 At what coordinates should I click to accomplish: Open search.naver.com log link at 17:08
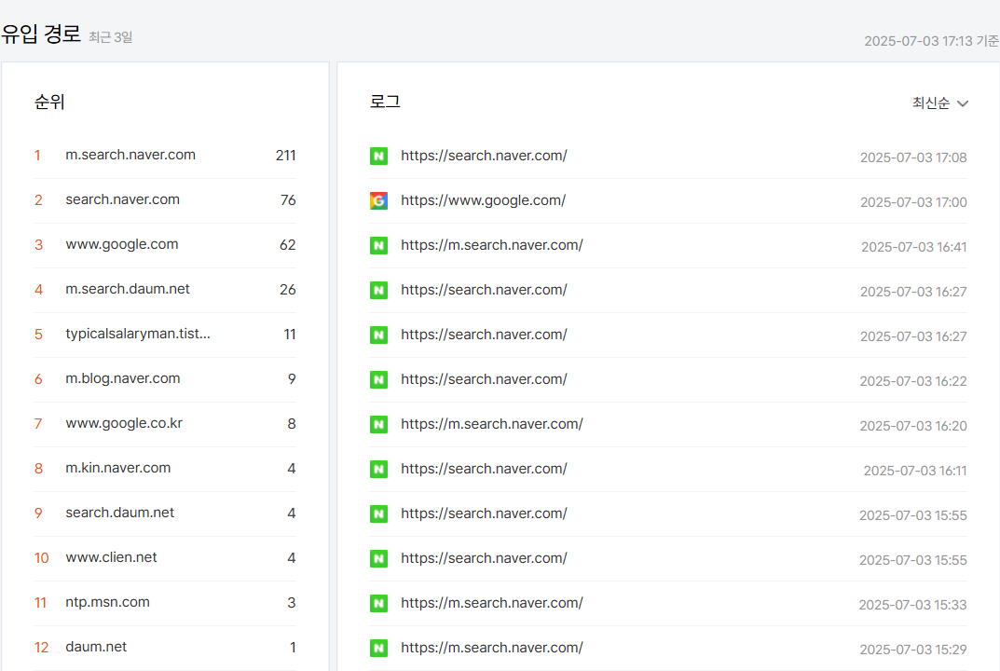click(484, 156)
